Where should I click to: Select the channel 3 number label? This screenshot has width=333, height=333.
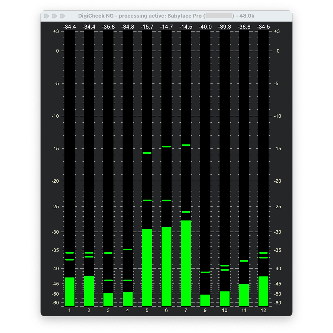pos(108,310)
